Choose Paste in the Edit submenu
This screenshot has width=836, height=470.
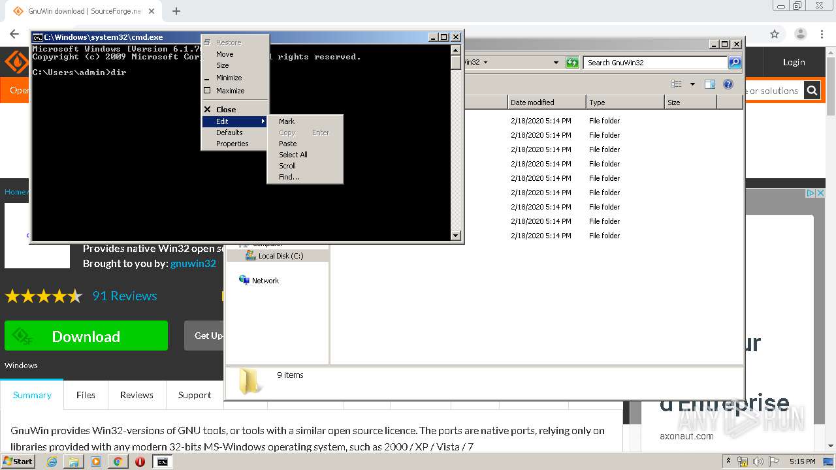(305, 144)
